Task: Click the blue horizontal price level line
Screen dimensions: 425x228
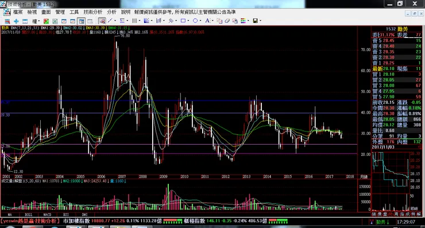Action: click(x=179, y=101)
